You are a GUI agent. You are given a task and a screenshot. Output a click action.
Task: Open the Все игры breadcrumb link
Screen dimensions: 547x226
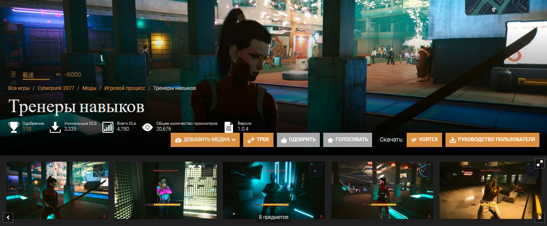(19, 88)
